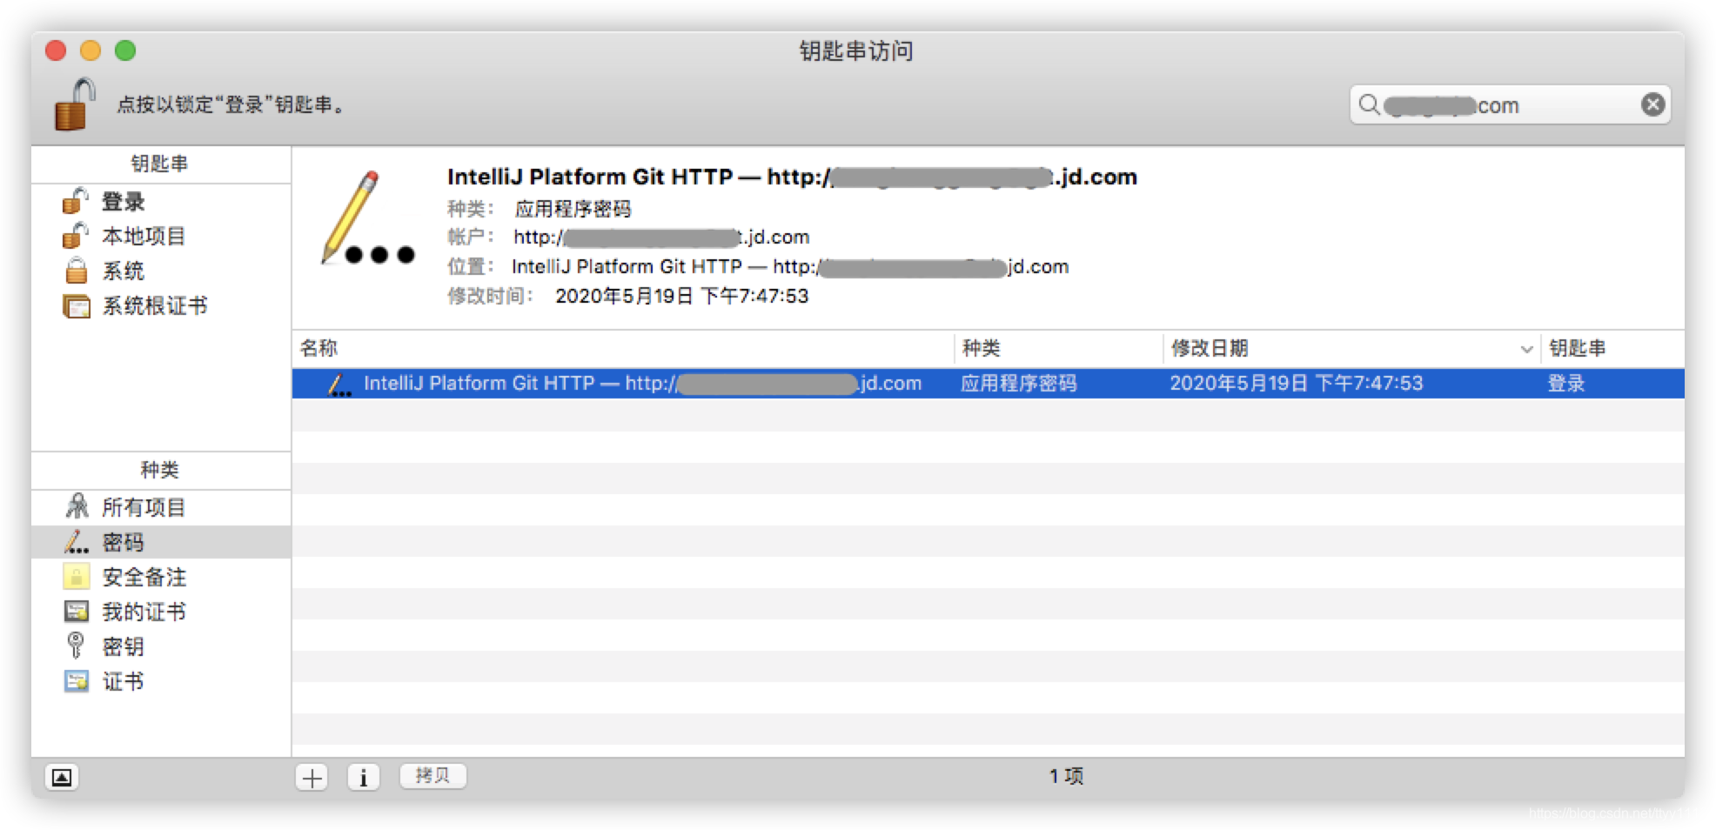Click 应用程序密码 cell in selected row
Viewport: 1716px width, 830px height.
tap(1019, 384)
